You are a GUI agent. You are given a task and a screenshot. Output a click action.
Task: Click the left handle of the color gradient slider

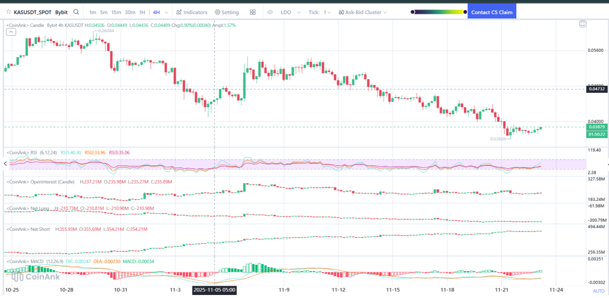(x=413, y=12)
